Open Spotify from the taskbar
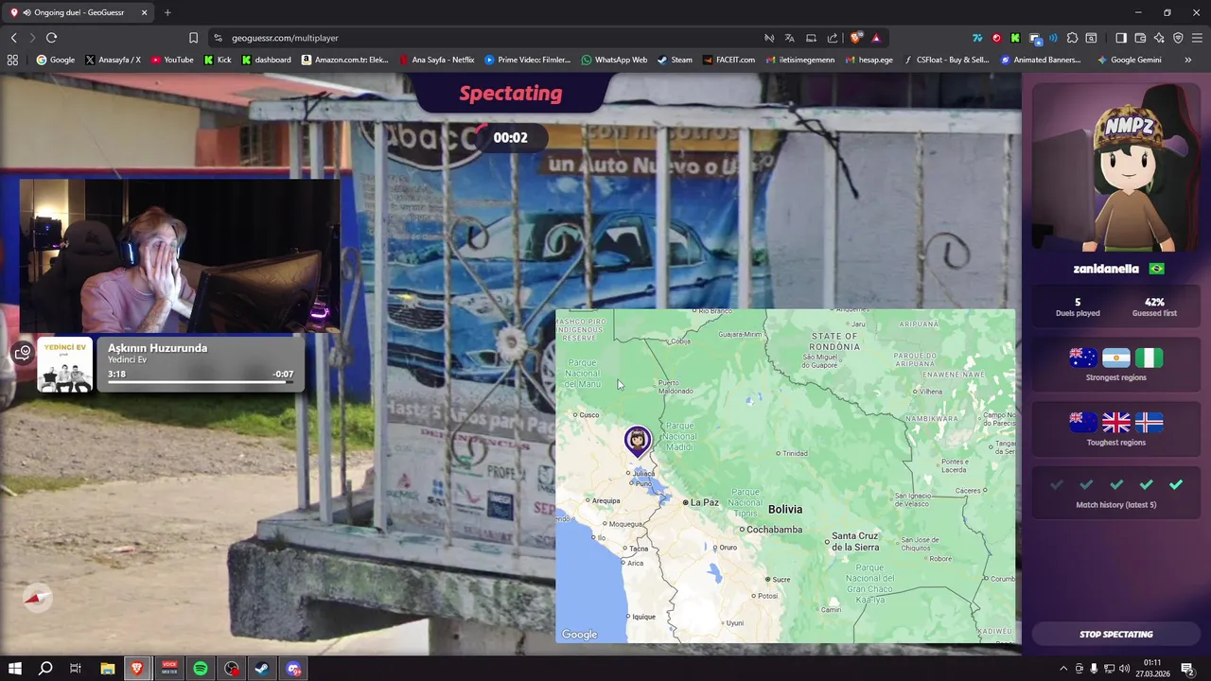Image resolution: width=1211 pixels, height=681 pixels. (201, 669)
